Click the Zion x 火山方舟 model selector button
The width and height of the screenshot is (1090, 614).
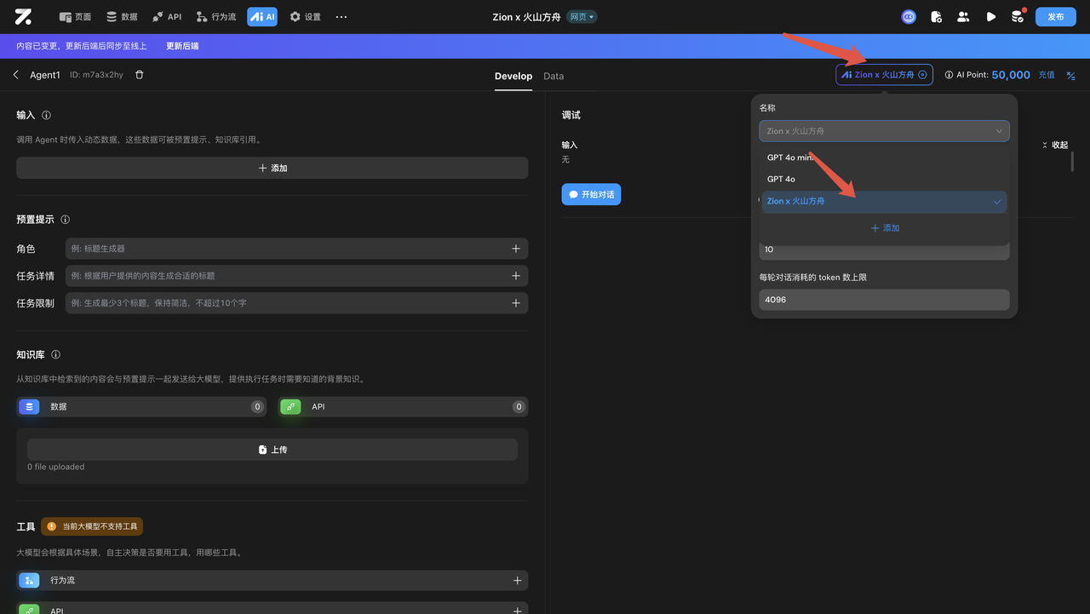coord(884,75)
